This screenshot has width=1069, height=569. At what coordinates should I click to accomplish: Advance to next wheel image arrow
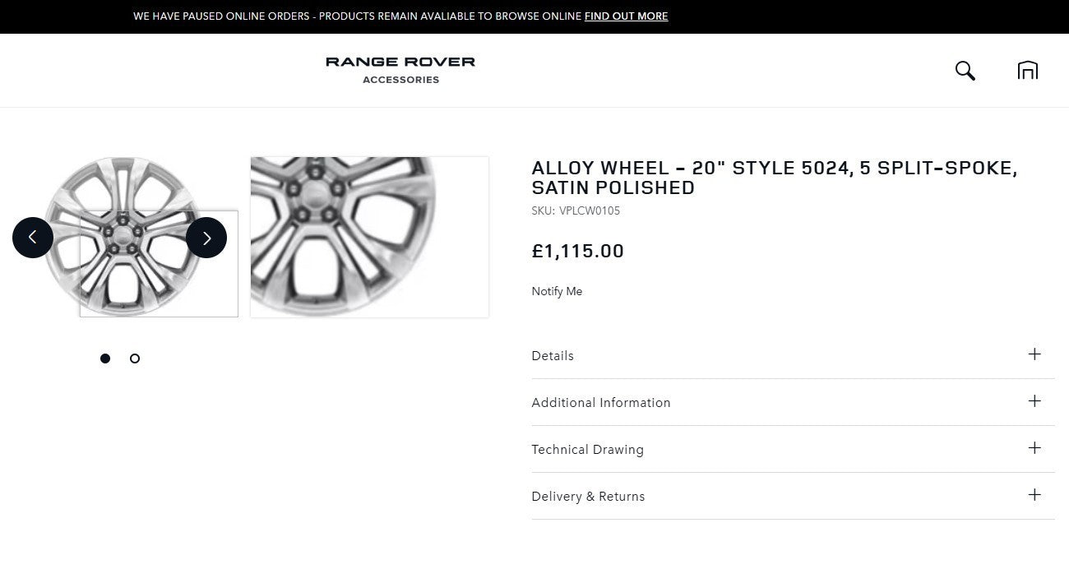click(206, 238)
